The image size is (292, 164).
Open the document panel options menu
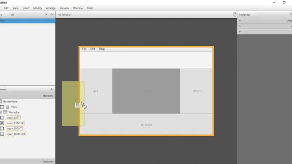point(52,89)
